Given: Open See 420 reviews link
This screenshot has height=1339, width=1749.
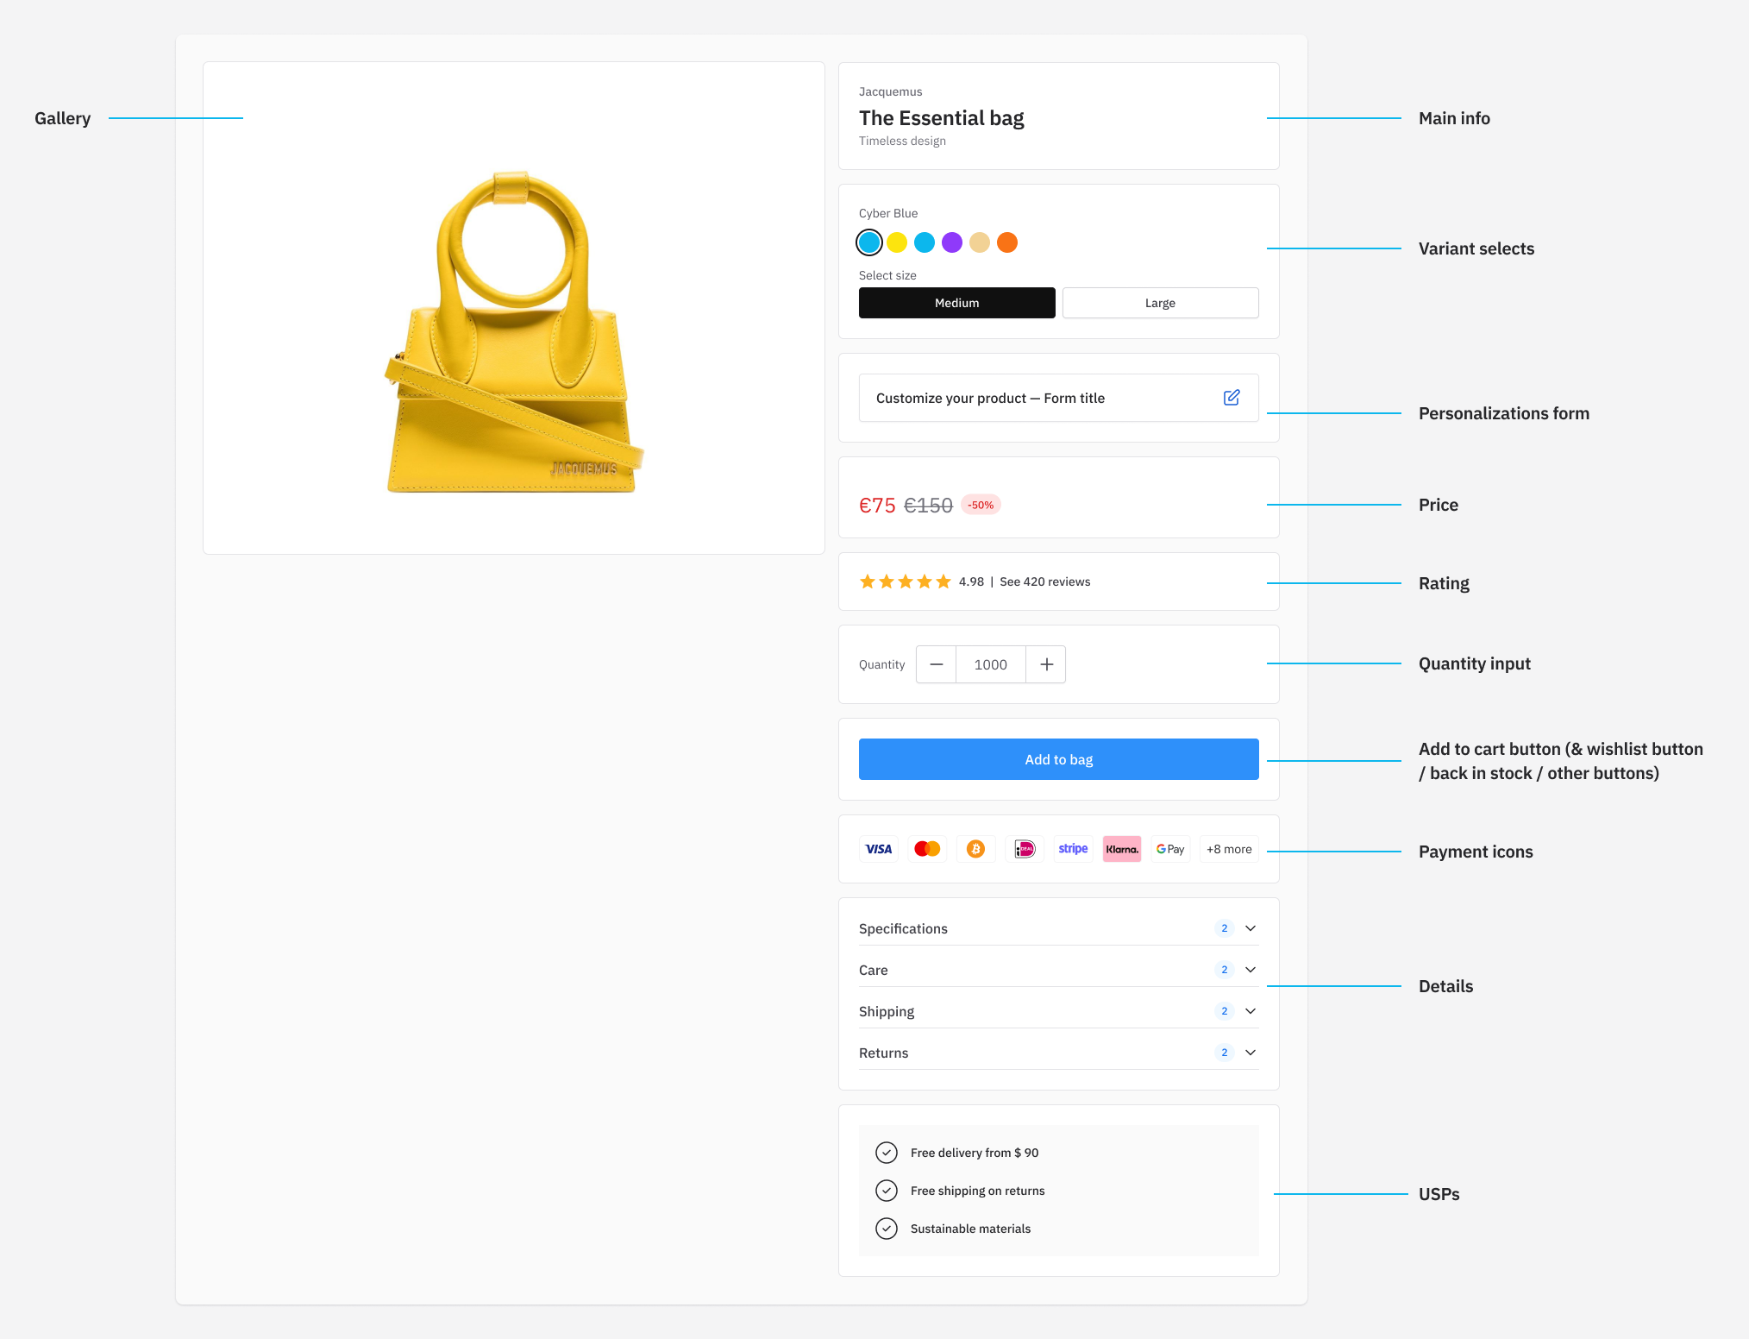Looking at the screenshot, I should click(1044, 581).
